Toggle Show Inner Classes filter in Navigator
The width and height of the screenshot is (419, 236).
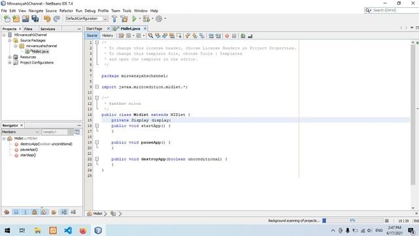[x=44, y=212]
